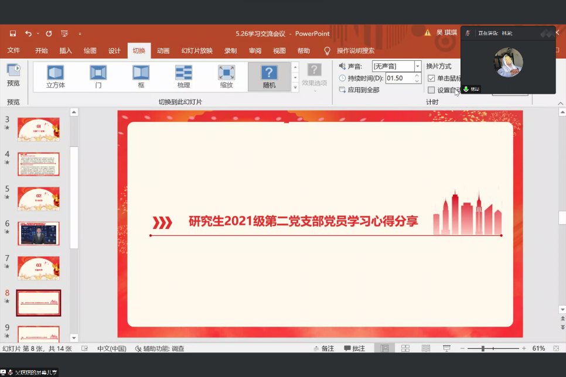Viewport: 566px width, 377px height.
Task: Apply the Cube (立方体) transition
Action: (x=54, y=76)
